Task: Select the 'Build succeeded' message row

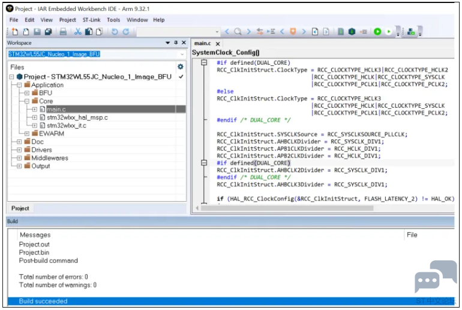Action: 231,301
